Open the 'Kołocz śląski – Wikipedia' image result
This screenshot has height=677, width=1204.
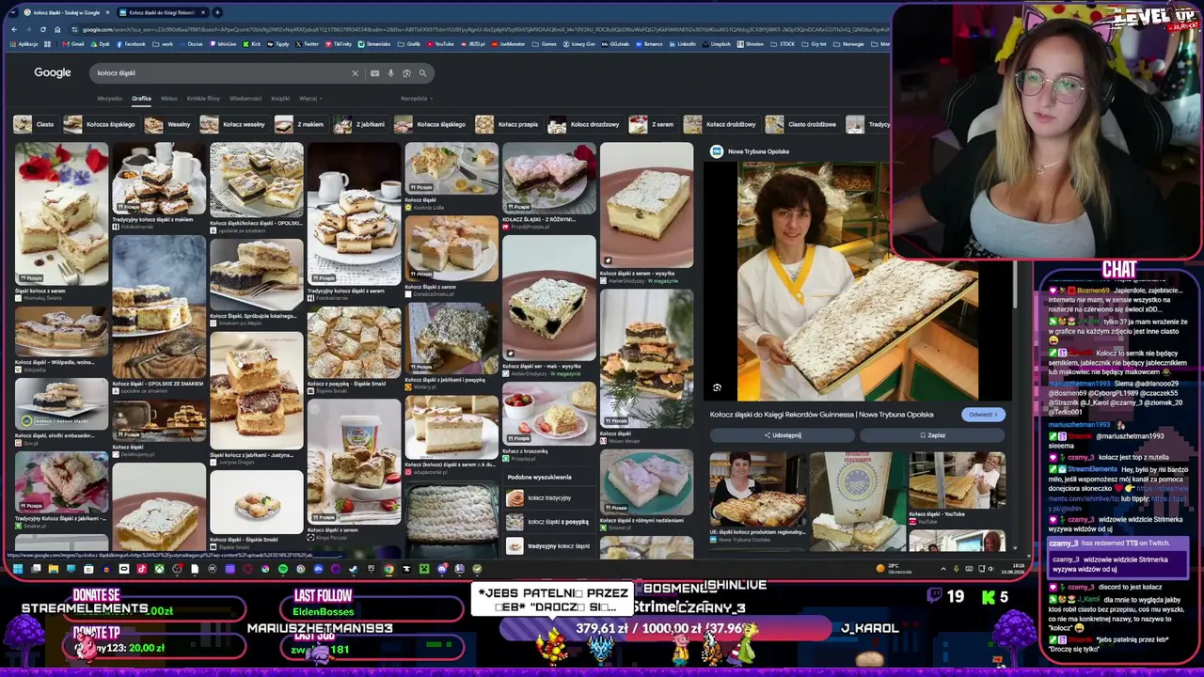[61, 337]
